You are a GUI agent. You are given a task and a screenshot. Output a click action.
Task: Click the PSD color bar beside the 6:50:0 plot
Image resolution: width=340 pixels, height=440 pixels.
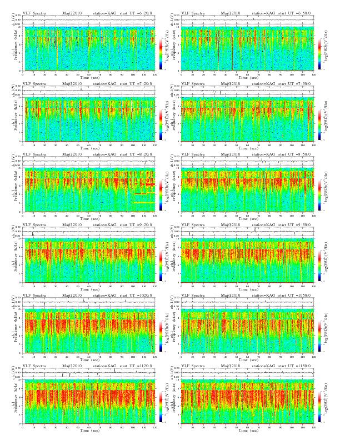coord(320,54)
